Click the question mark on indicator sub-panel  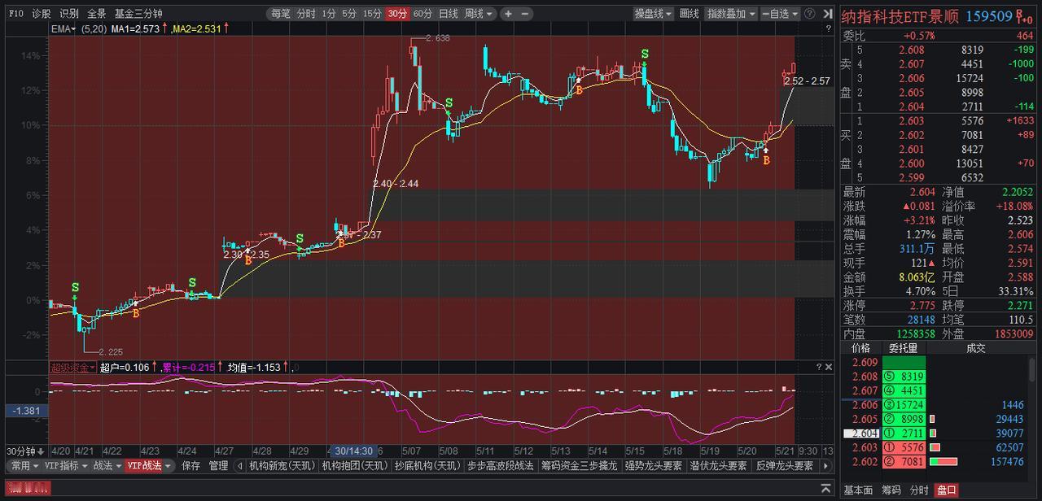pos(819,368)
